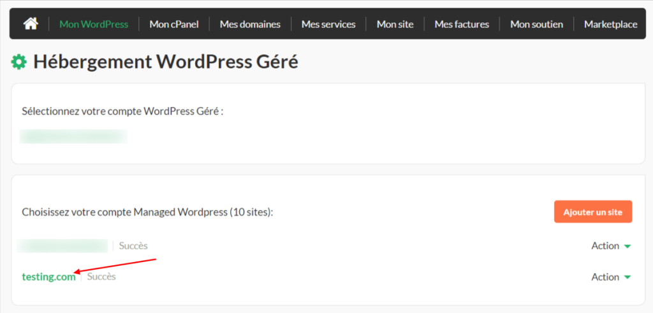Select Mes domaines in the navigation bar
This screenshot has width=653, height=313.
click(250, 25)
